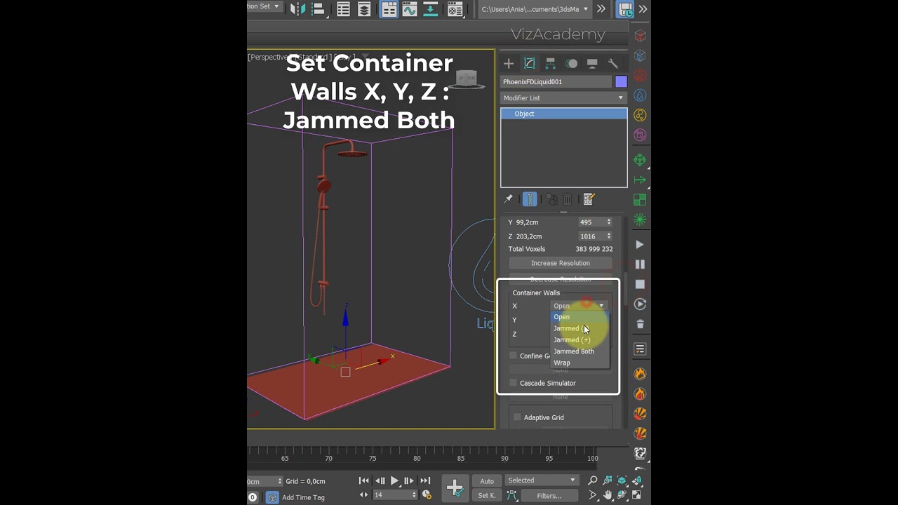Enable the Adaptive Grid checkbox
898x505 pixels.
tap(517, 417)
